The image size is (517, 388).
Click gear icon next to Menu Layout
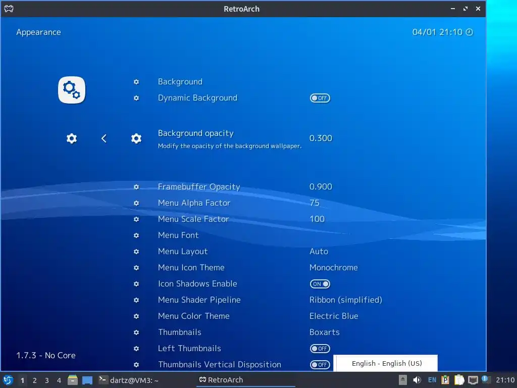pyautogui.click(x=136, y=252)
